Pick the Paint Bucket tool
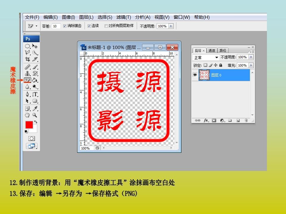286x214 pixels. tap(35, 80)
